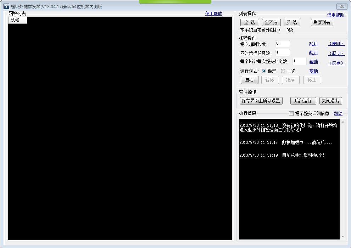Select the 一次 run mode radio button
Viewport: 351px width, 248px height.
[283, 71]
